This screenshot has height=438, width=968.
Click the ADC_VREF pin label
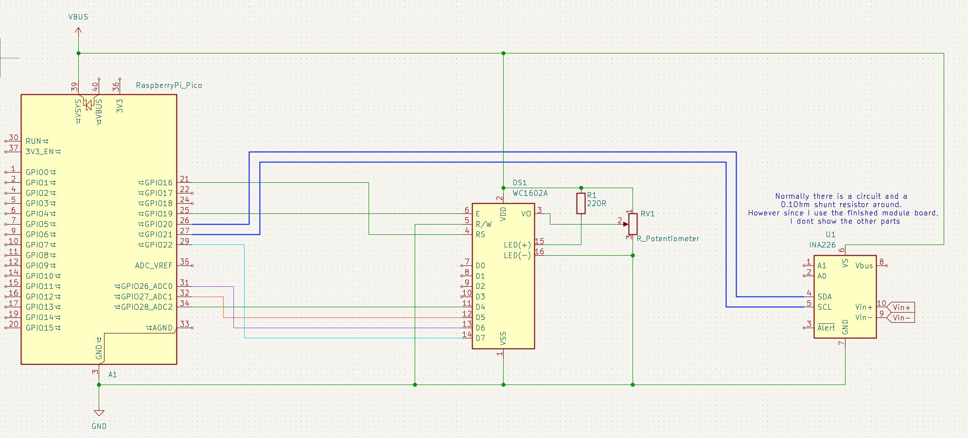154,264
